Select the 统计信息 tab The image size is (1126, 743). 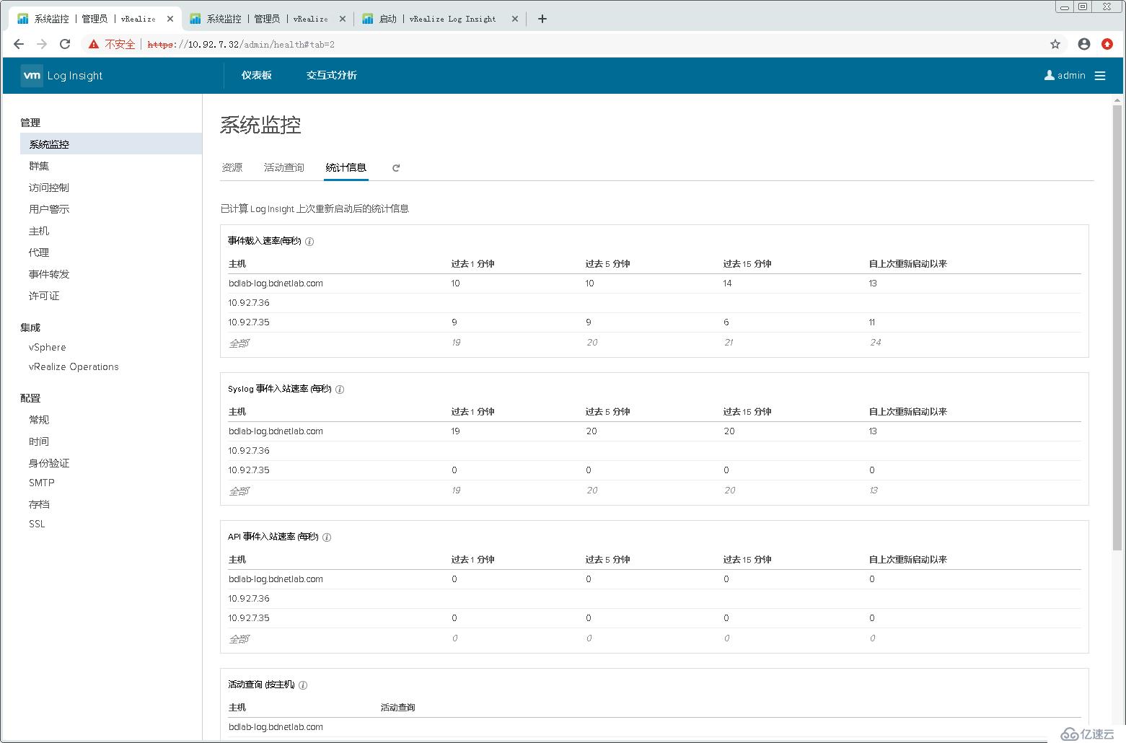point(346,167)
